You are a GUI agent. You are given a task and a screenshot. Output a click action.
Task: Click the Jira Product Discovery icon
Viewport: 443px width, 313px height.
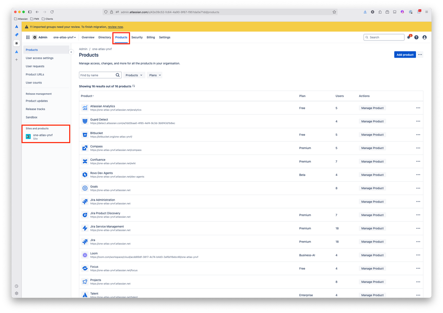(85, 215)
